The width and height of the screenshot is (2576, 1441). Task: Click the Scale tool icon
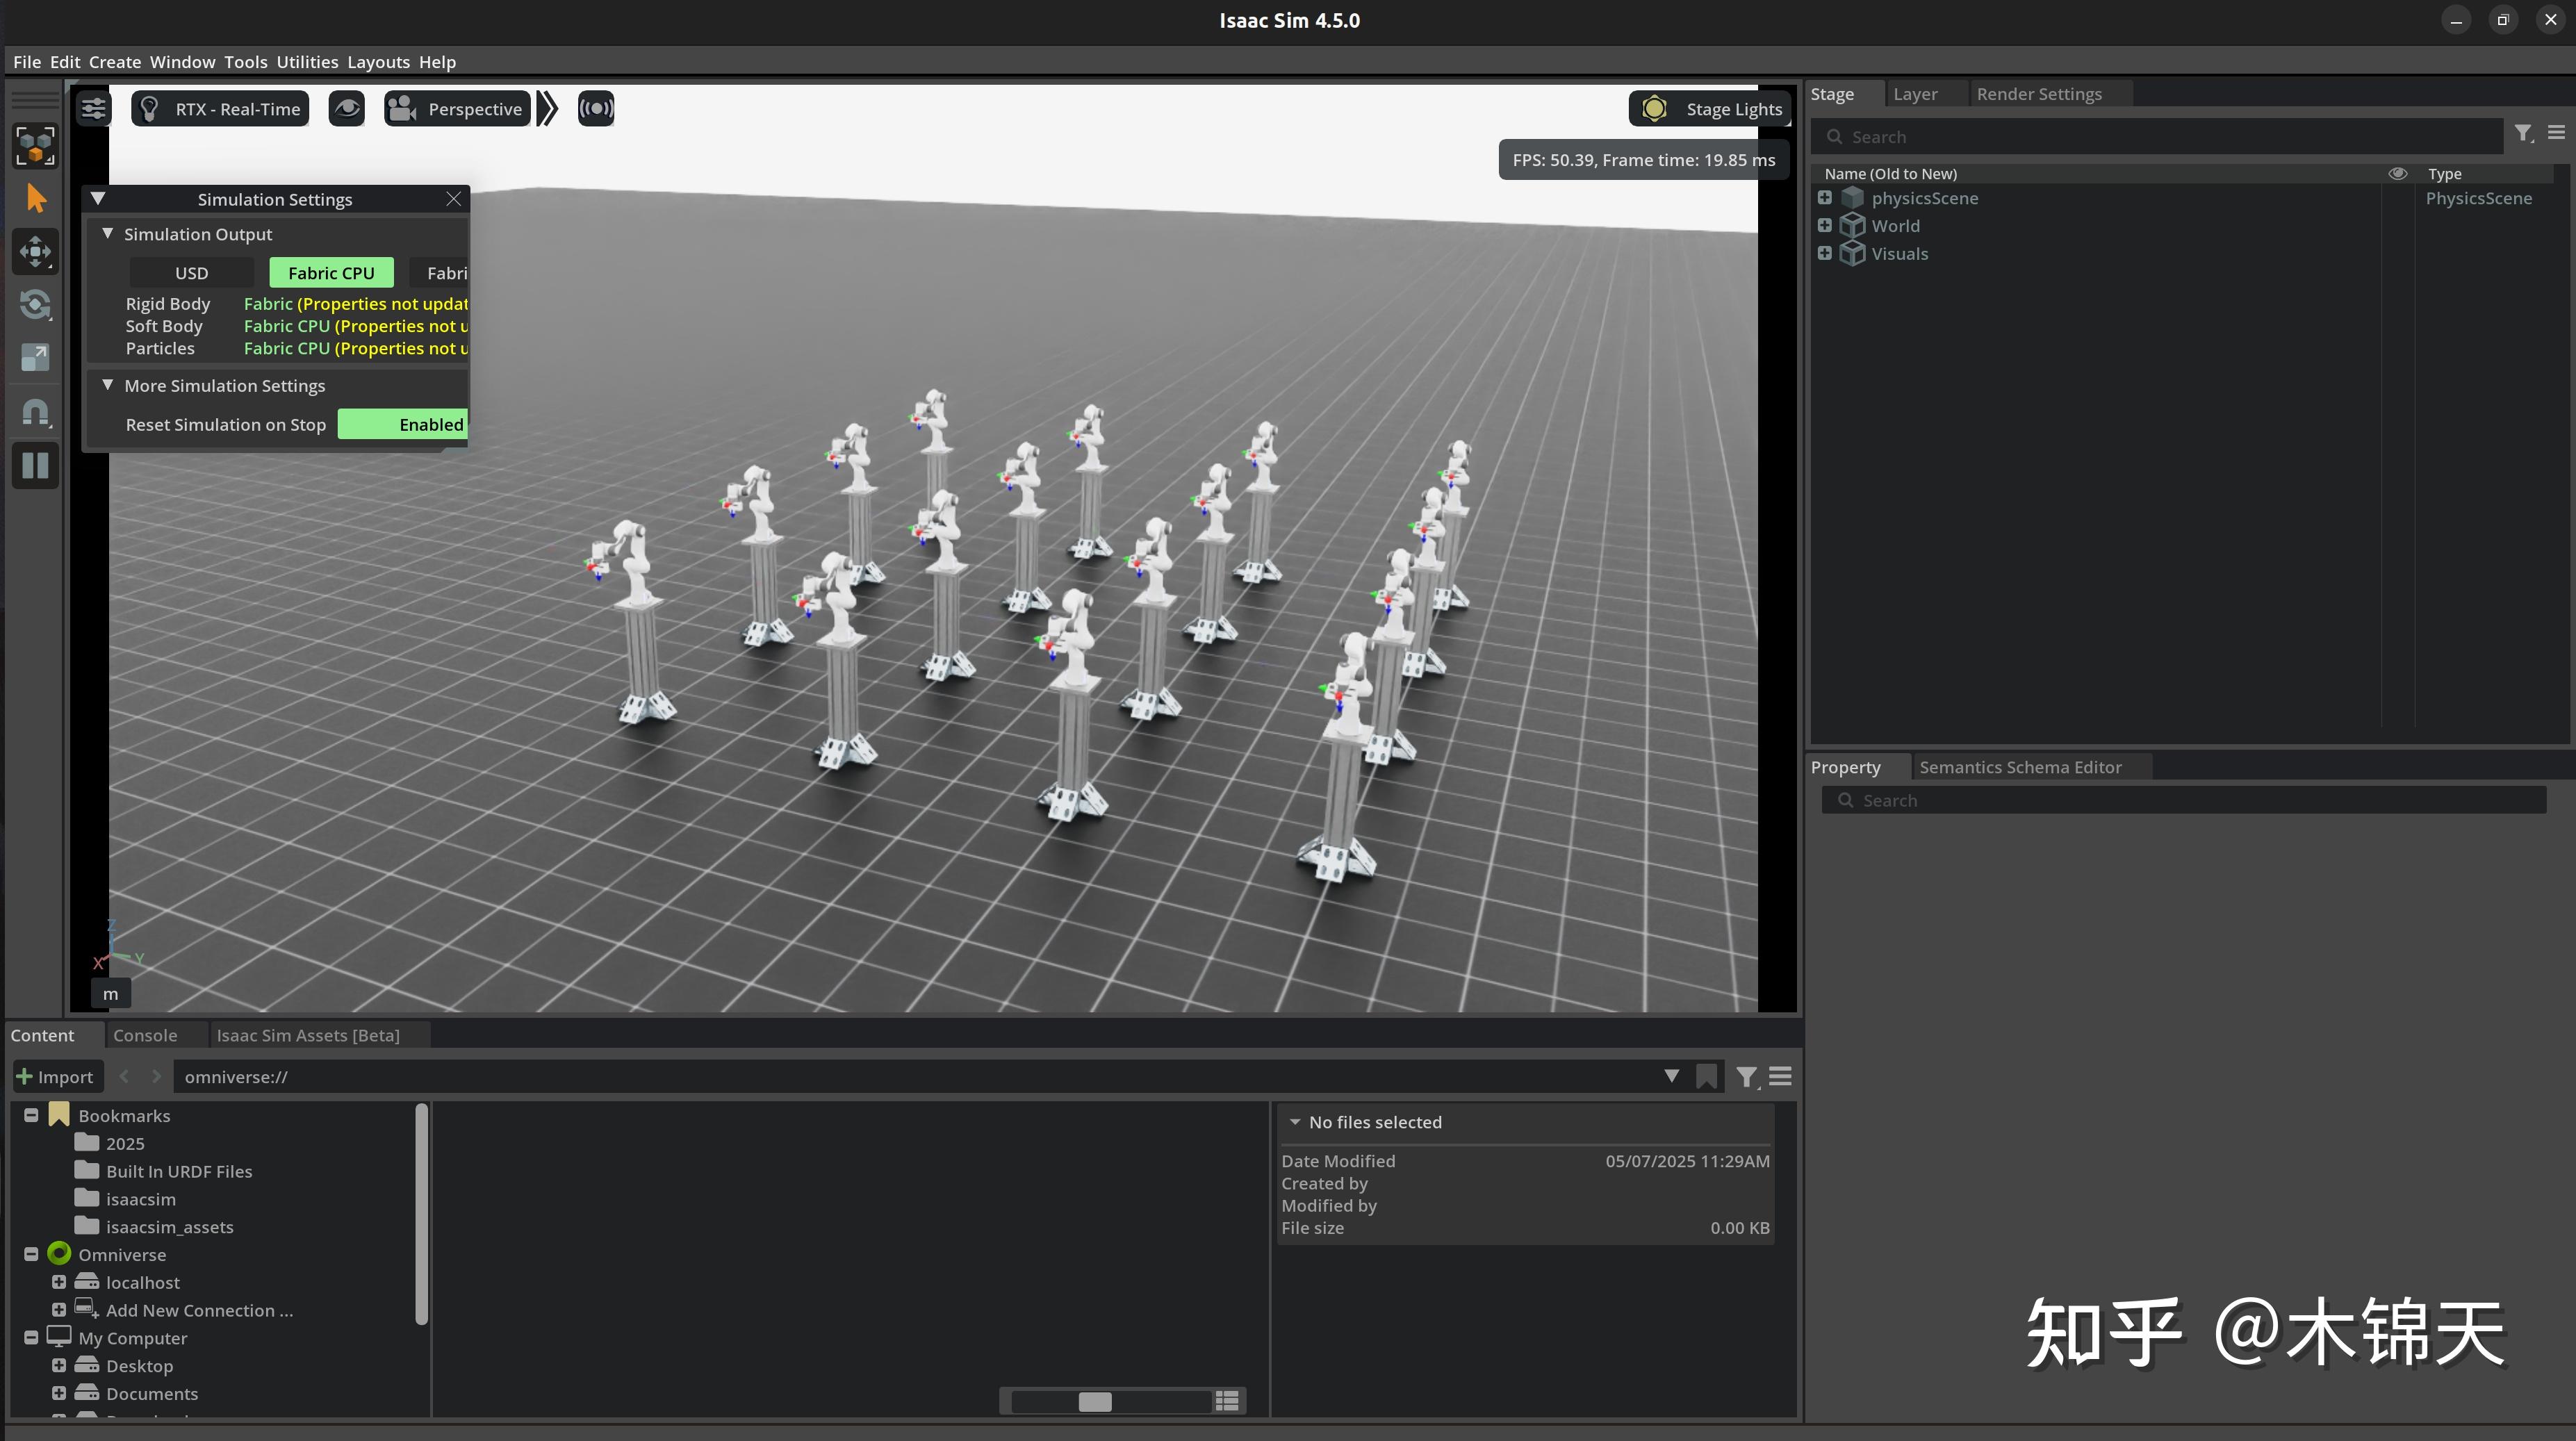click(35, 357)
